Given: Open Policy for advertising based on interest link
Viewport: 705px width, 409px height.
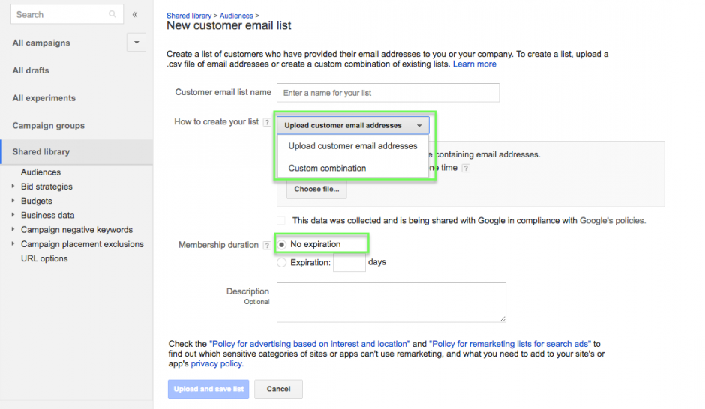Looking at the screenshot, I should (310, 344).
